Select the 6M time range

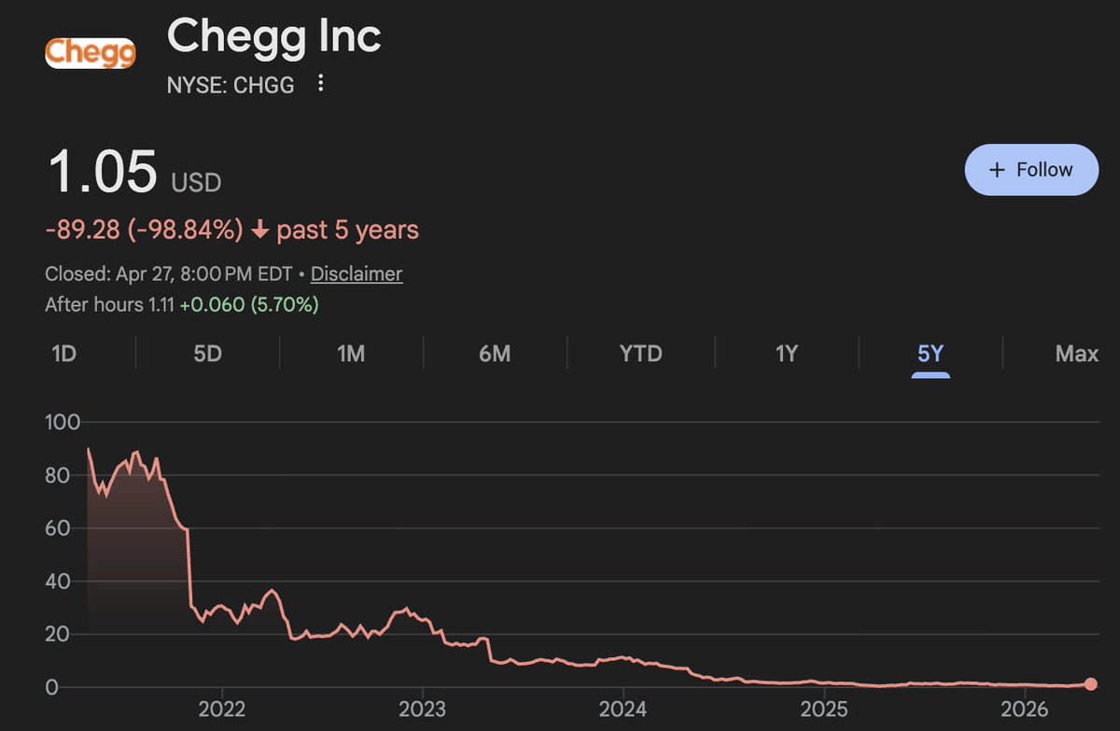tap(495, 354)
